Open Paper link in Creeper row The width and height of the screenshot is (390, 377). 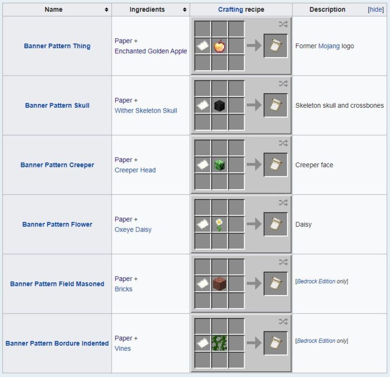pyautogui.click(x=123, y=160)
